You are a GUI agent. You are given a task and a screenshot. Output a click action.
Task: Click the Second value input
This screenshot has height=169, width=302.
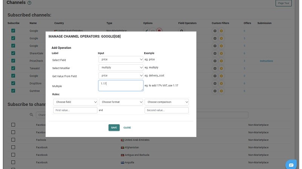[166, 110]
